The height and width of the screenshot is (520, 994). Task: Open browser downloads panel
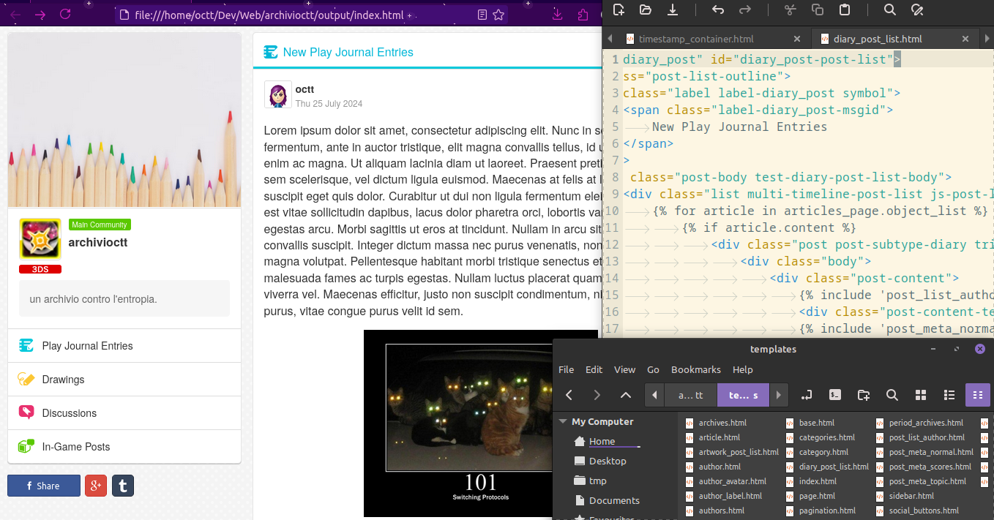(558, 15)
